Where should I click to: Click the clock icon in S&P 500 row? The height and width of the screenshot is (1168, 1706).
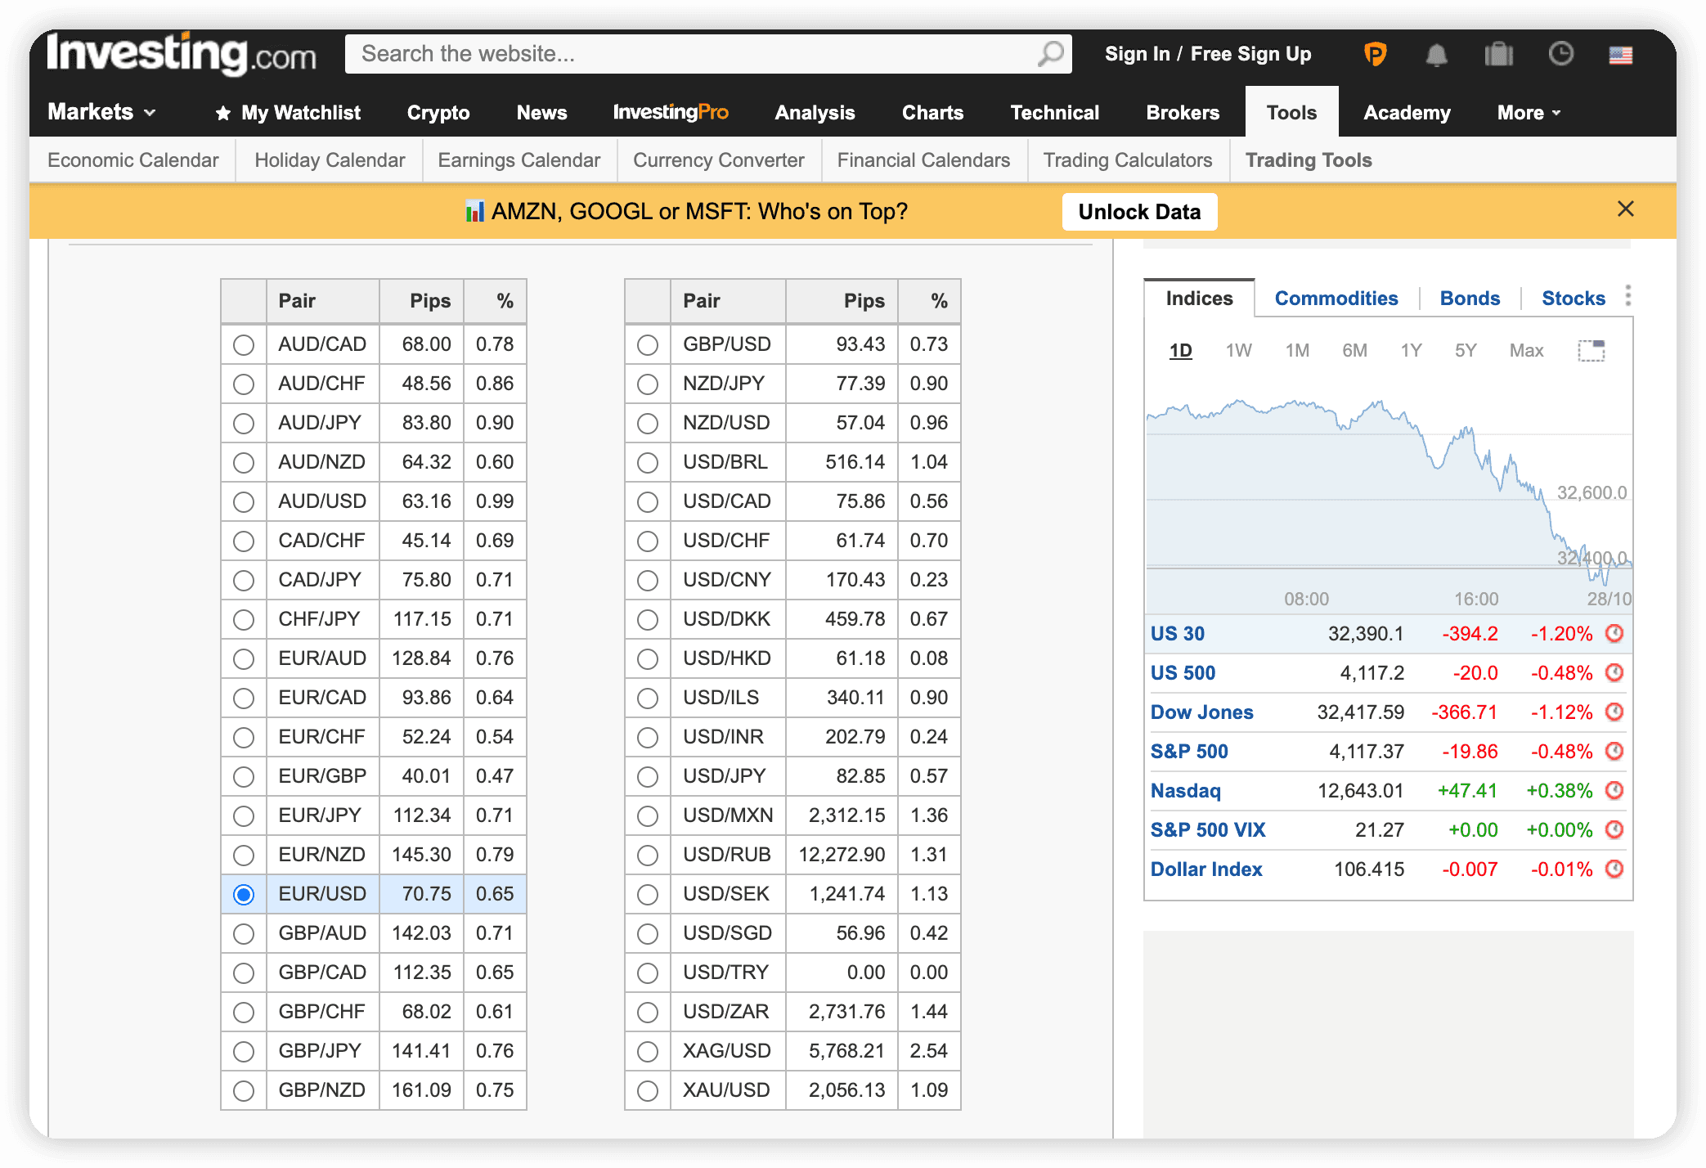tap(1614, 751)
